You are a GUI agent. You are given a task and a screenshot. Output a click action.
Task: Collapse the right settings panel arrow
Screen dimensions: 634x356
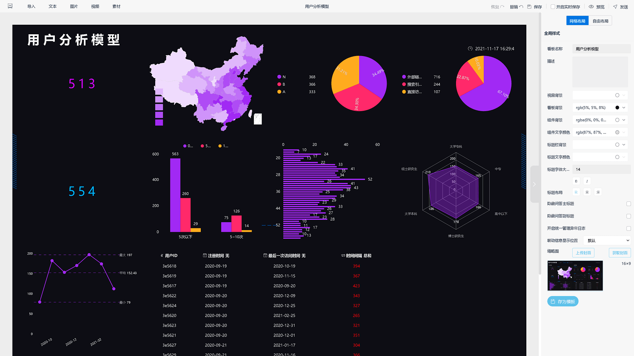coord(534,184)
